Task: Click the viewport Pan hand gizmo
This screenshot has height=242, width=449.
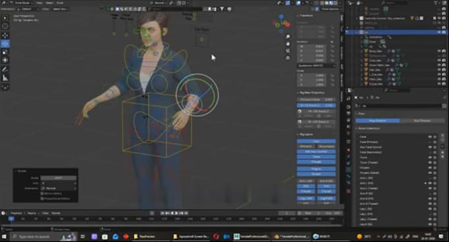Action: pos(288,44)
